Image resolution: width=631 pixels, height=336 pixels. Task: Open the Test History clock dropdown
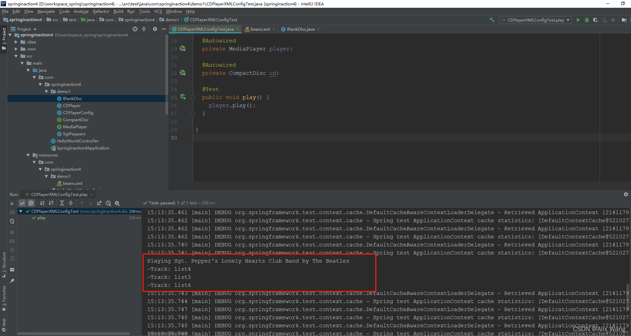pos(108,203)
